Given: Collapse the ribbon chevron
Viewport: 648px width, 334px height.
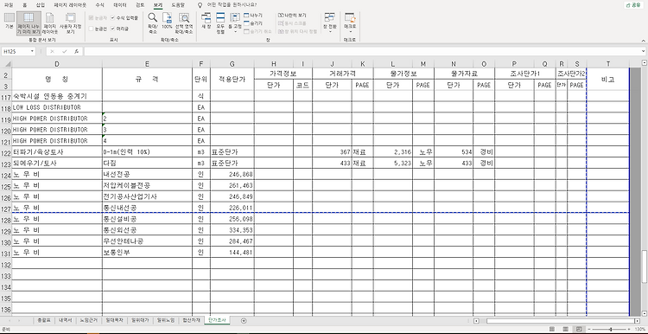Looking at the screenshot, I should [x=643, y=41].
